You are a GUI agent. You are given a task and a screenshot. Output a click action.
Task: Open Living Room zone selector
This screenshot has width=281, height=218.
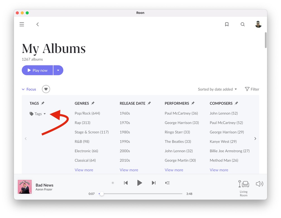click(x=244, y=188)
